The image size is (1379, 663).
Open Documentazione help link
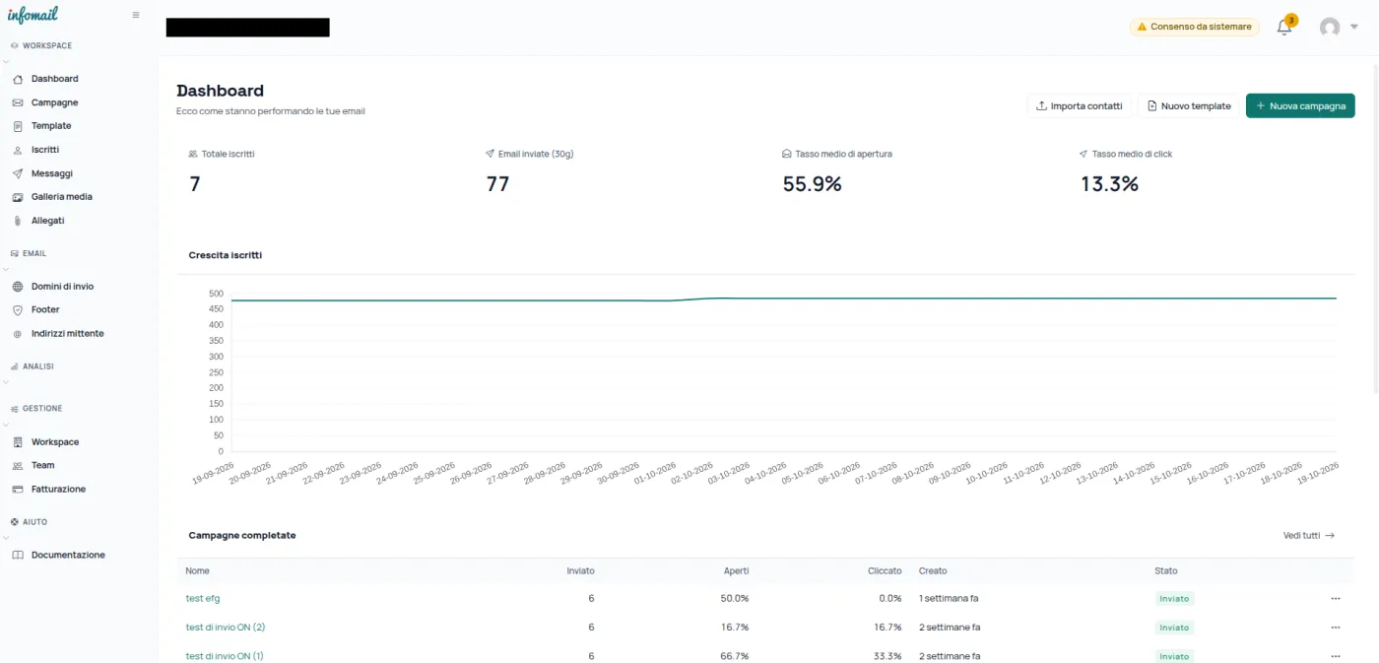68,555
